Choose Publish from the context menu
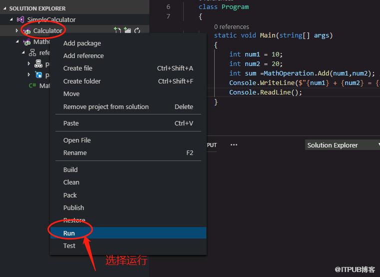The height and width of the screenshot is (277, 380). click(x=128, y=208)
